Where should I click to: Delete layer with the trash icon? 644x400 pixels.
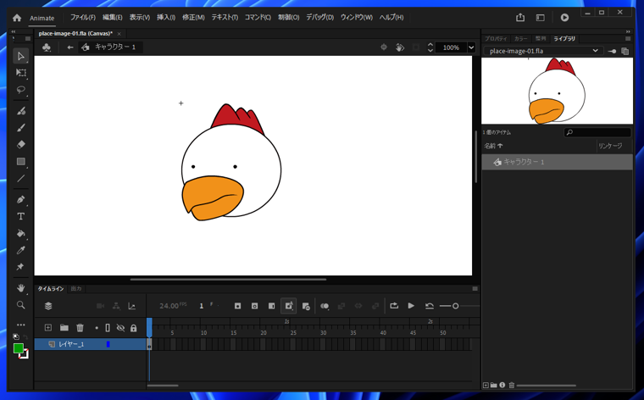pyautogui.click(x=80, y=328)
